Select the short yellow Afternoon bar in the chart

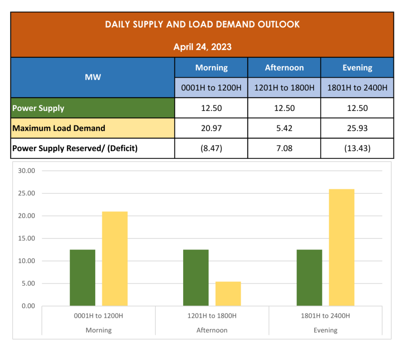228,294
